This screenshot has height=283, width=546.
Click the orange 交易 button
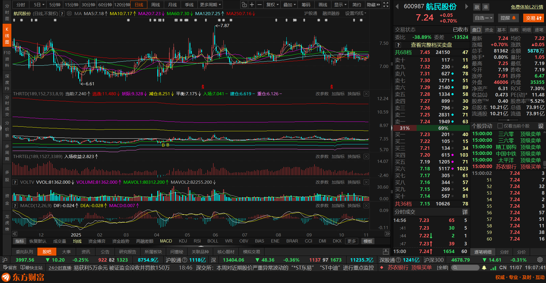(533, 18)
